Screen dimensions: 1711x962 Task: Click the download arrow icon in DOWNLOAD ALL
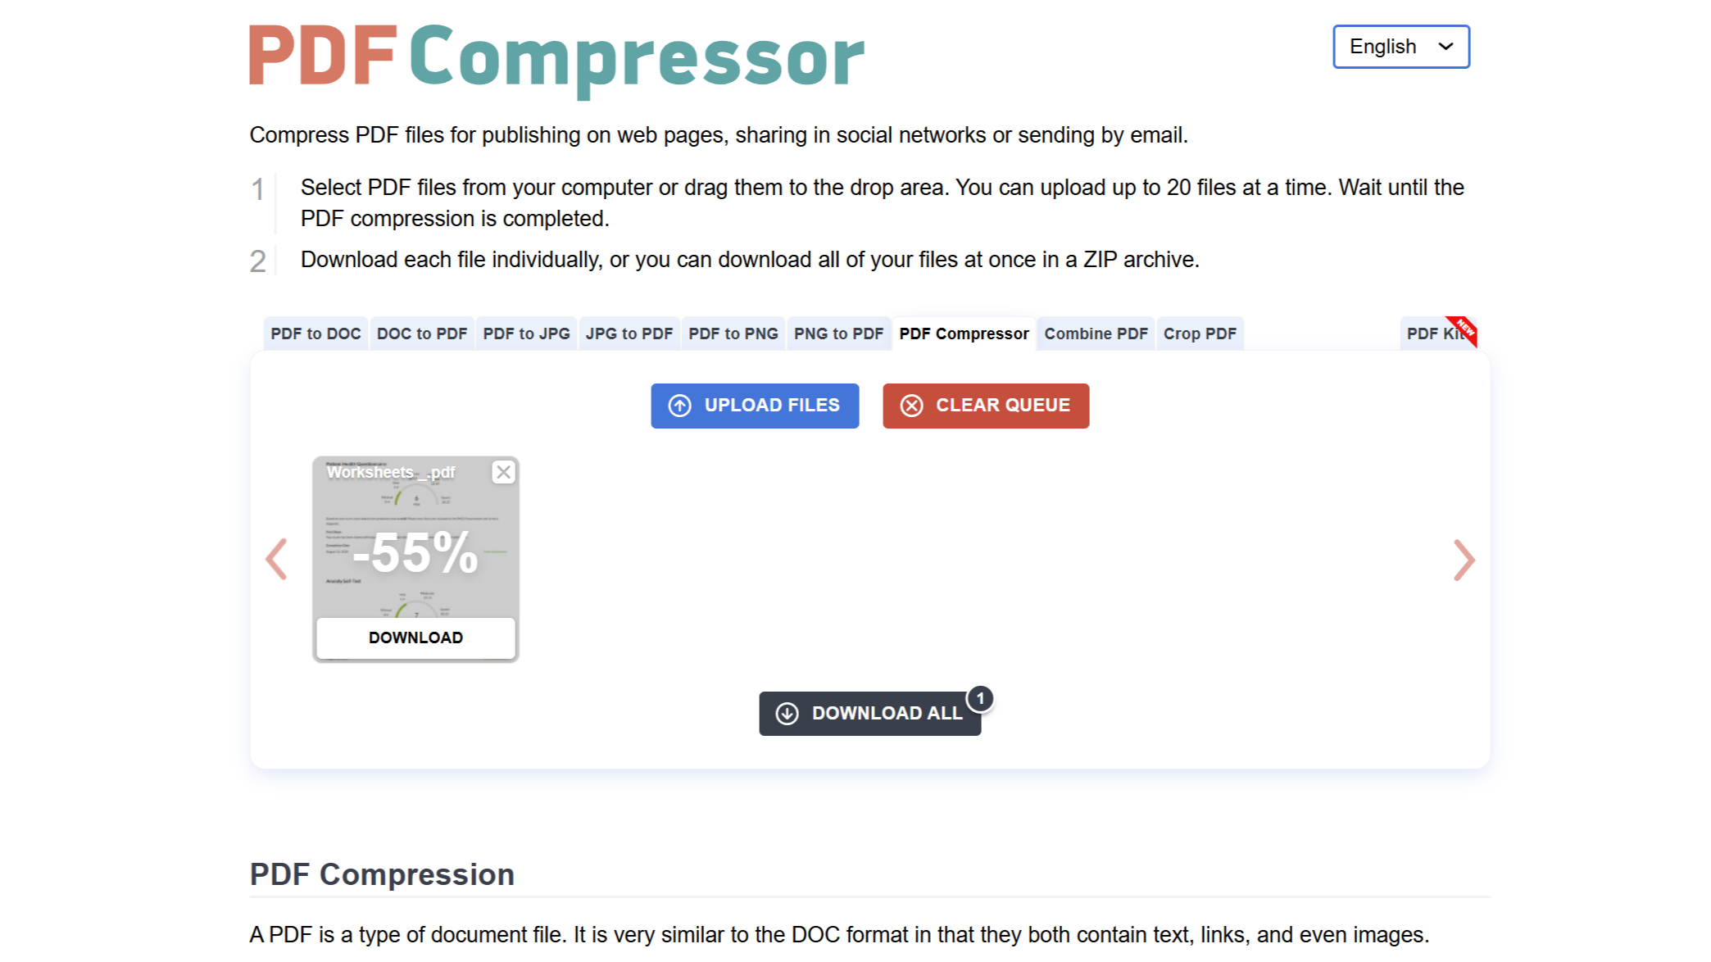[787, 713]
